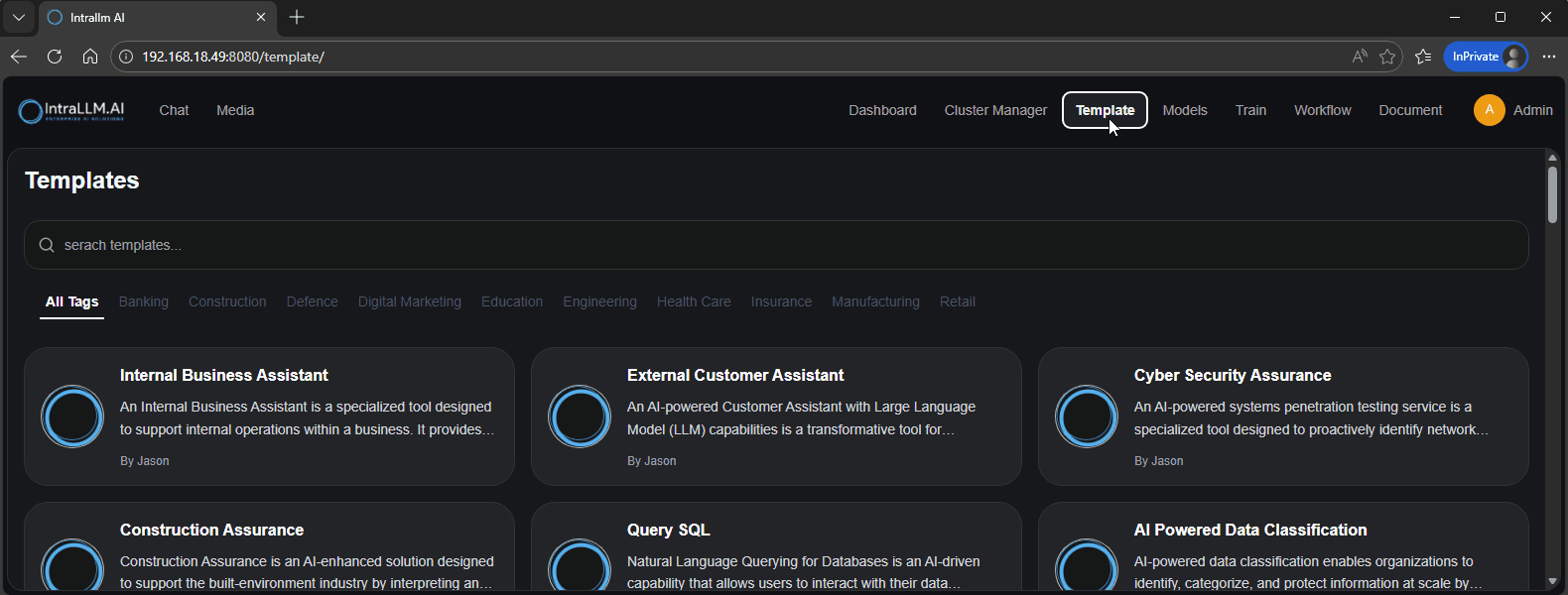Click the search magnifier icon
The height and width of the screenshot is (595, 1568).
[x=47, y=245]
